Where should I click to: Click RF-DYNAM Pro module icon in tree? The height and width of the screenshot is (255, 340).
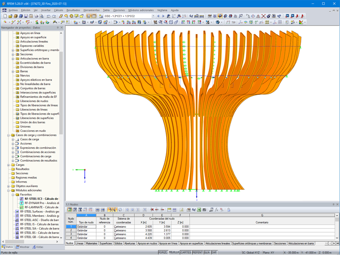click(22, 203)
